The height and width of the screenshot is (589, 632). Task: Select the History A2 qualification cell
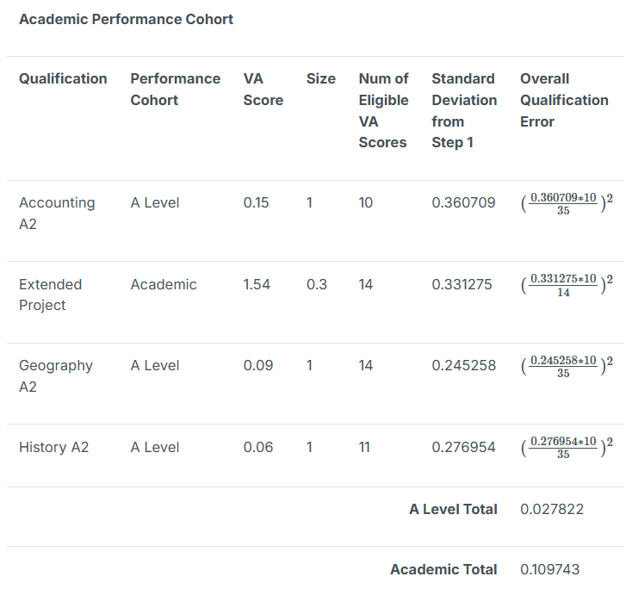pyautogui.click(x=53, y=447)
